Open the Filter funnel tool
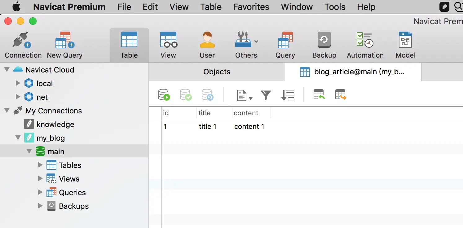This screenshot has height=228, width=463. 266,95
